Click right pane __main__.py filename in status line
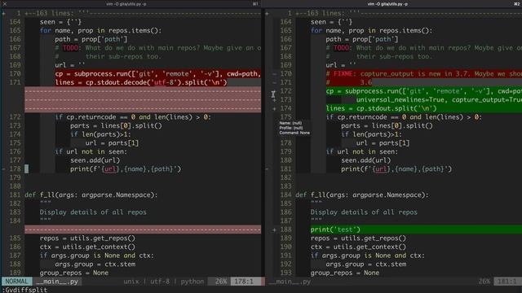 click(290, 282)
